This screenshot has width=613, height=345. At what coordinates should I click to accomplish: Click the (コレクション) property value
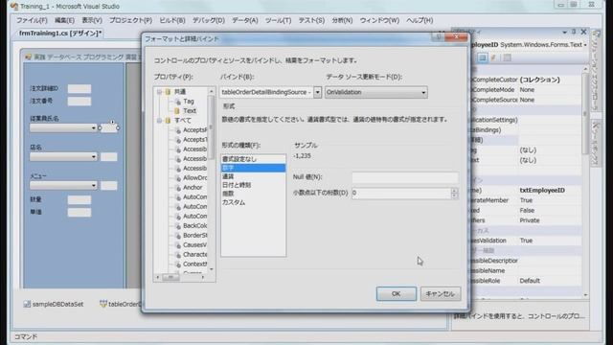tap(539, 80)
